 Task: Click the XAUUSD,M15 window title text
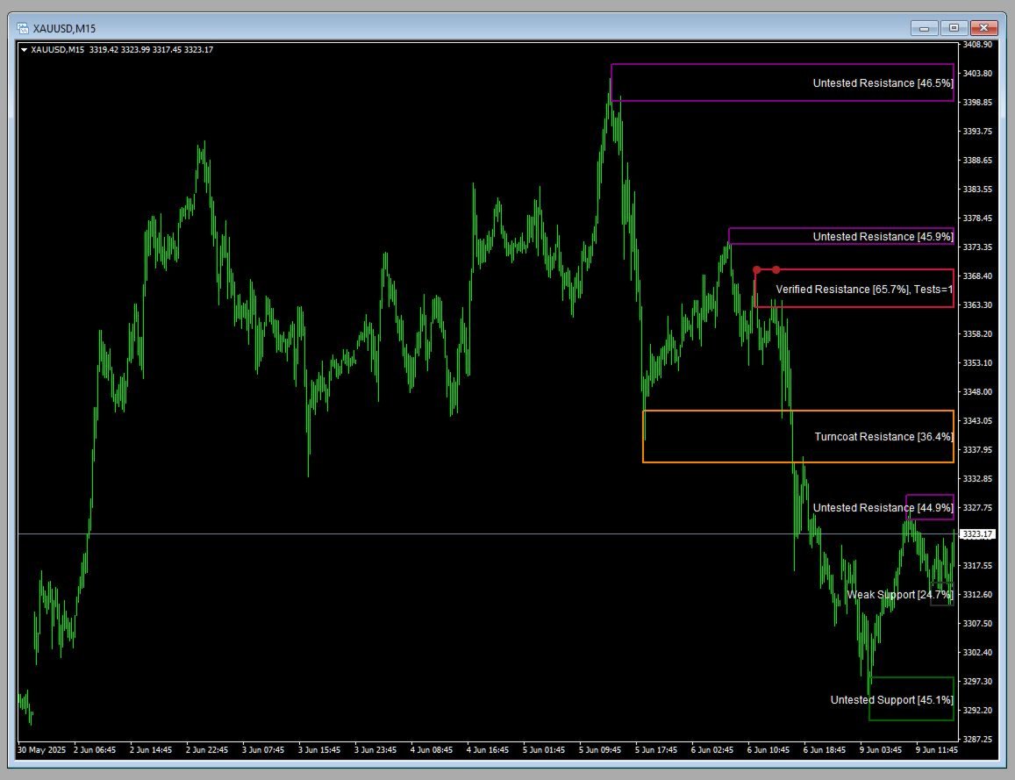[62, 27]
